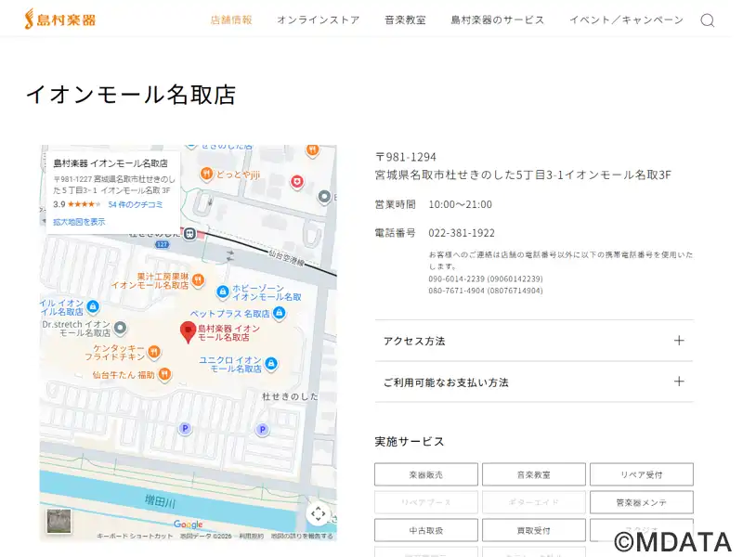The image size is (743, 557).
Task: Select the Uniqlo shop marker on map
Action: coord(270,363)
